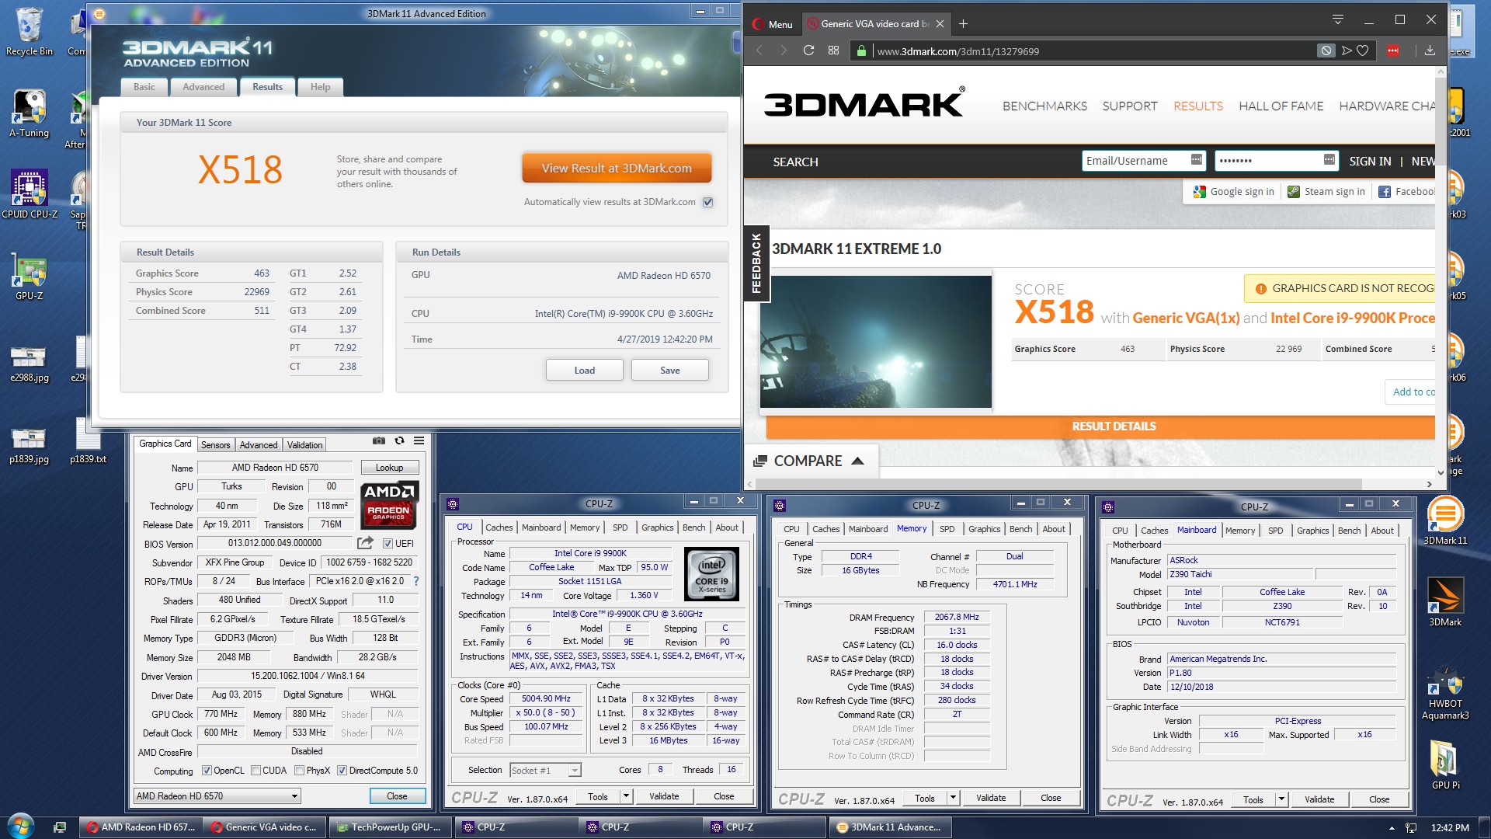1491x839 pixels.
Task: Click Save button in Run Details
Action: pyautogui.click(x=669, y=371)
